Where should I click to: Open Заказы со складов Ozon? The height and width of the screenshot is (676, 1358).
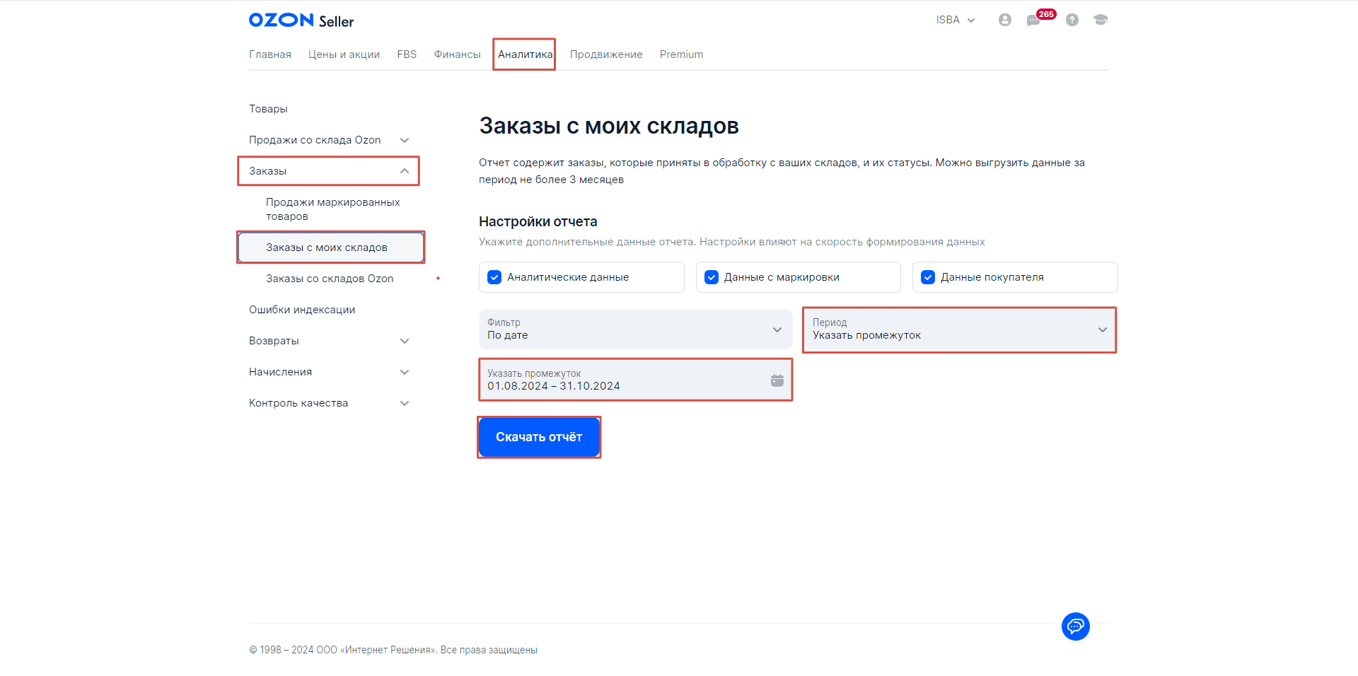point(330,279)
